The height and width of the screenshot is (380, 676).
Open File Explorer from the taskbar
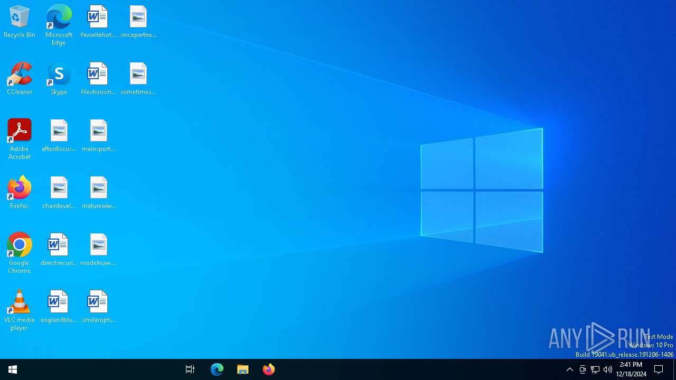tap(243, 369)
